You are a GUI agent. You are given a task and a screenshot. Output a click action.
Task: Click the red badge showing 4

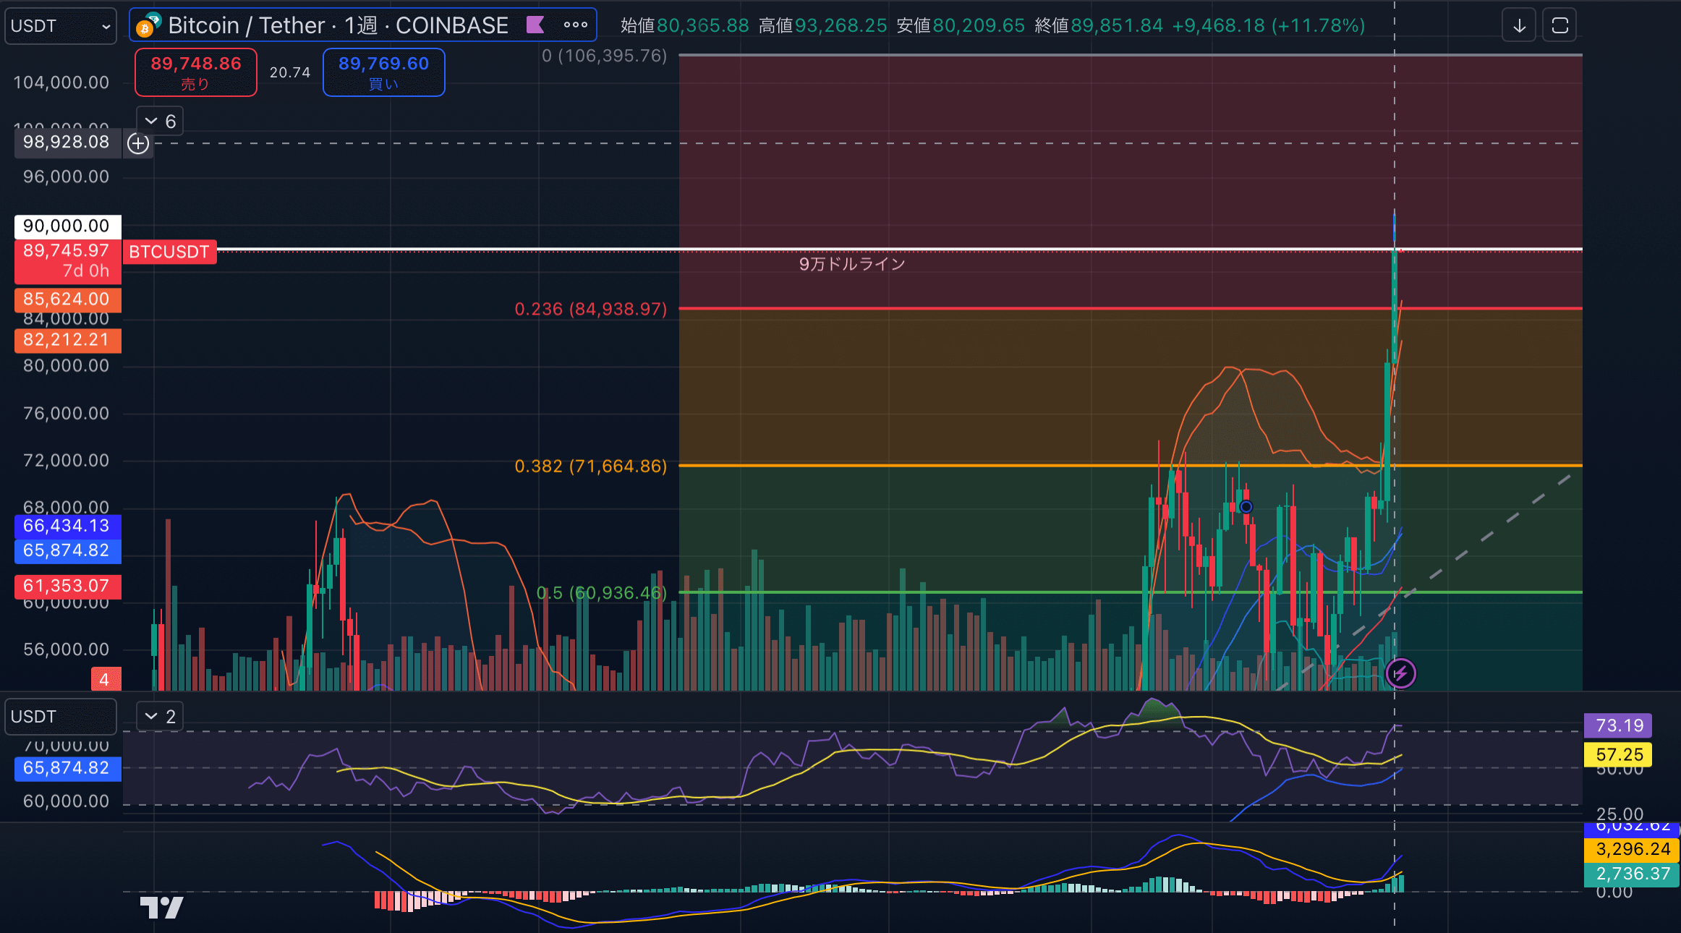pos(106,679)
